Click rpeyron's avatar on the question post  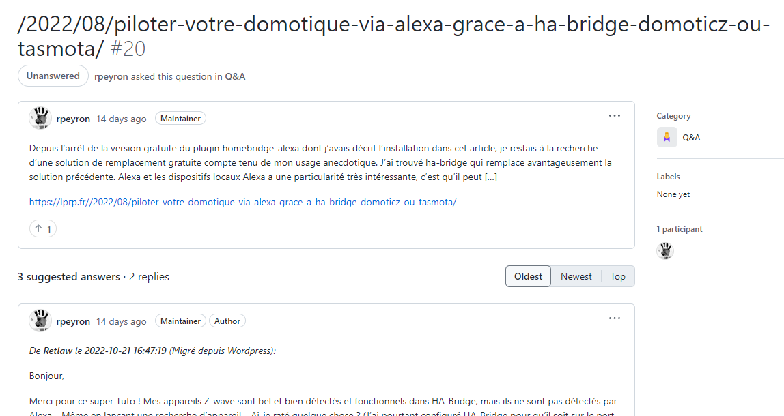40,119
